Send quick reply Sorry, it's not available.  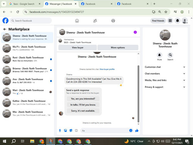83,111
